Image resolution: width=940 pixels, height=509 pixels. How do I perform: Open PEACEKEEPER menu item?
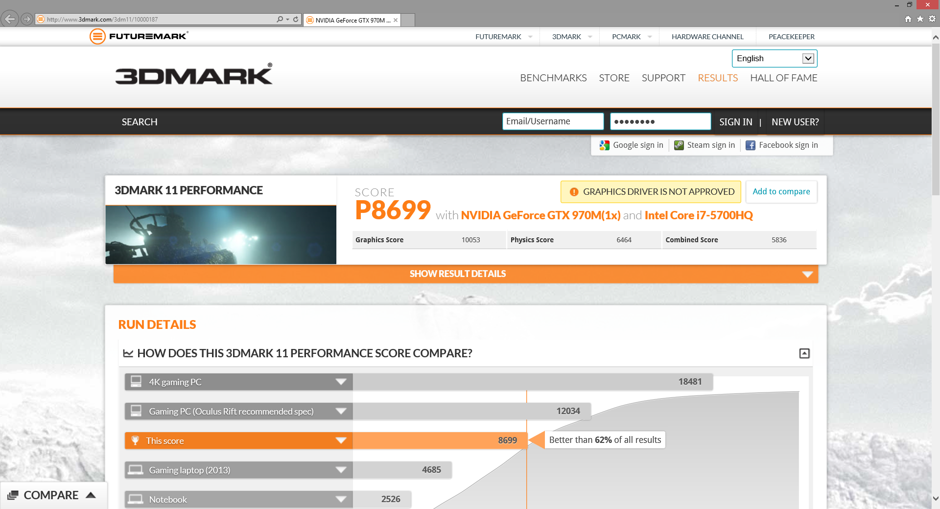coord(792,37)
